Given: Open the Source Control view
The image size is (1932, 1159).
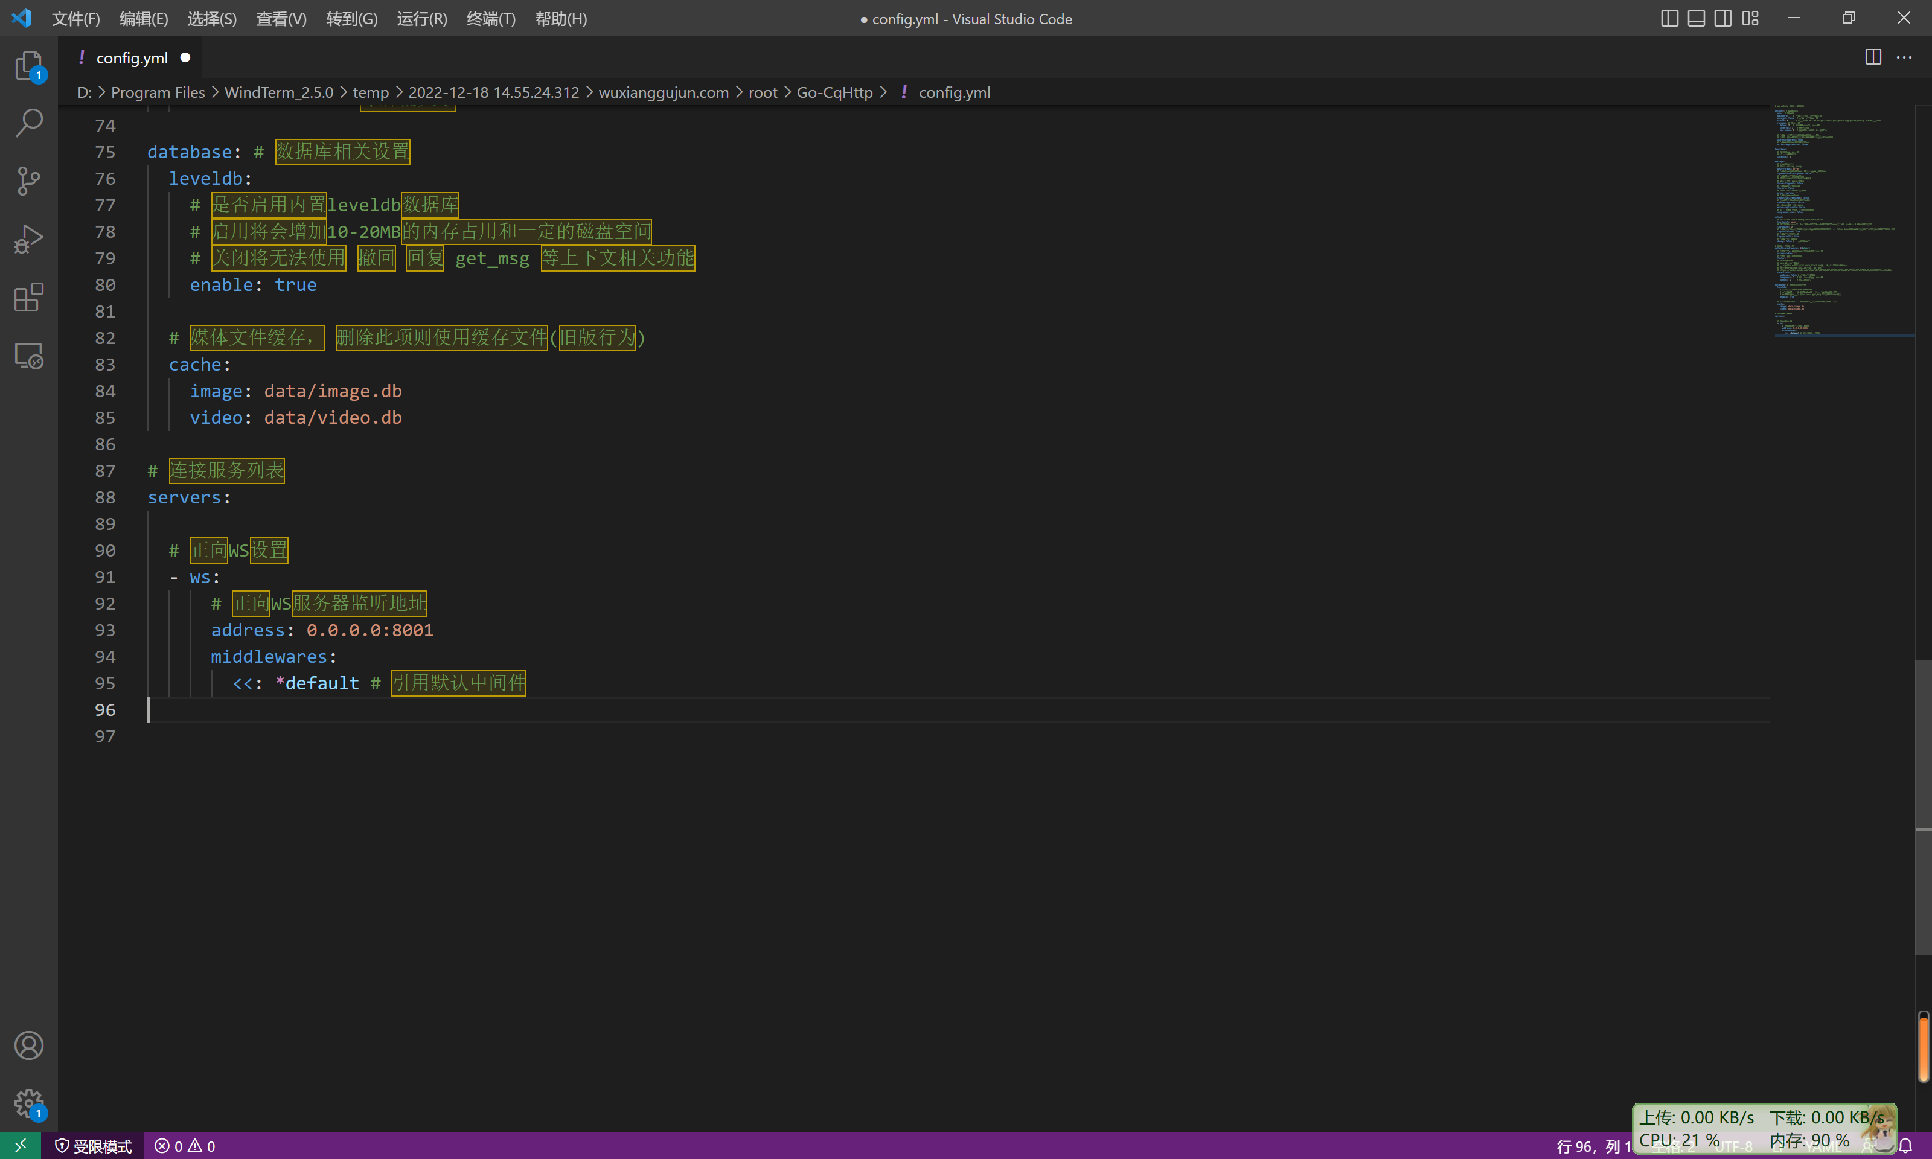Looking at the screenshot, I should (x=29, y=180).
